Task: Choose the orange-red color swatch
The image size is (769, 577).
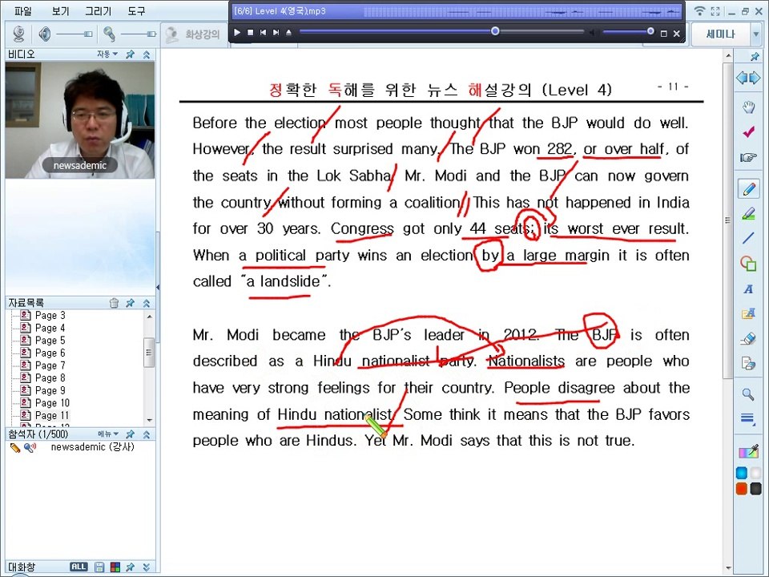Action: pos(742,488)
